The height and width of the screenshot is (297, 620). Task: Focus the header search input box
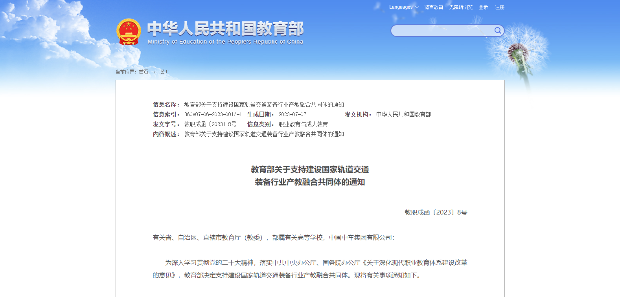(442, 31)
